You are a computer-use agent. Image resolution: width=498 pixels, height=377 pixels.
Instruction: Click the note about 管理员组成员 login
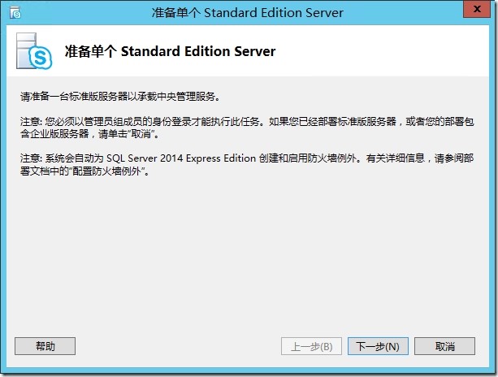(x=247, y=128)
